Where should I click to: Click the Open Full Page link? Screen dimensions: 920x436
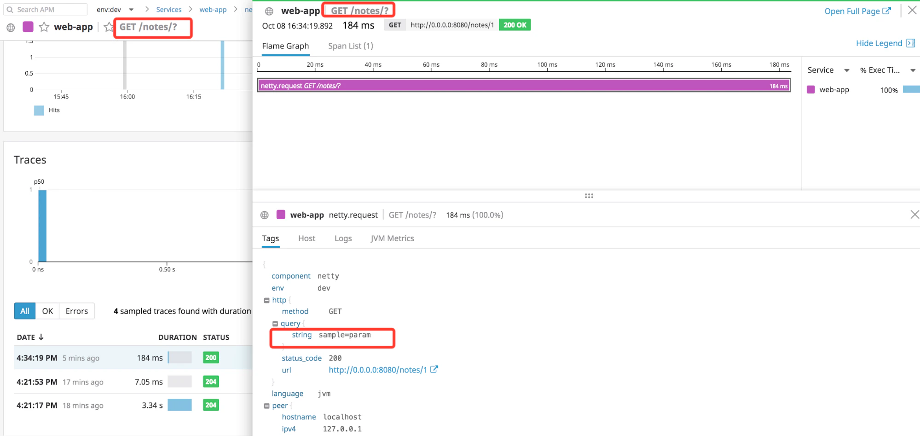(x=853, y=11)
